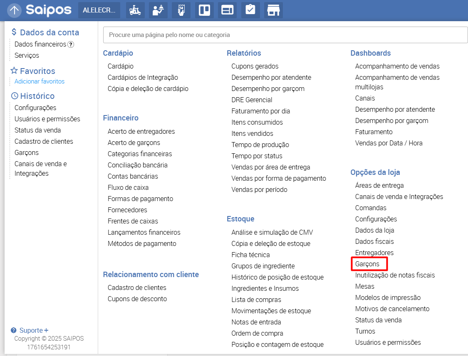The image size is (468, 356).
Task: Open Garçons under Opções da loja
Action: (x=367, y=264)
